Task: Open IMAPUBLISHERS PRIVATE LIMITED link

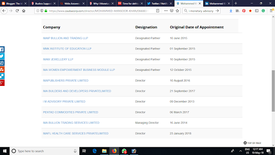Action: pos(66,80)
